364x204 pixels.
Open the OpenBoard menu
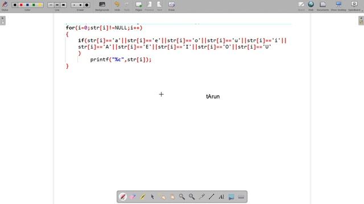click(x=354, y=6)
